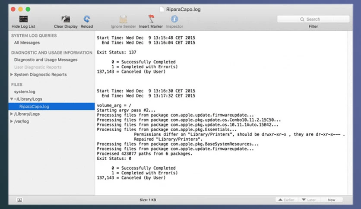This screenshot has height=209, width=361.
Task: Click the "End Time: Wed Dec 9 13:16:04" line
Action: 149,43
